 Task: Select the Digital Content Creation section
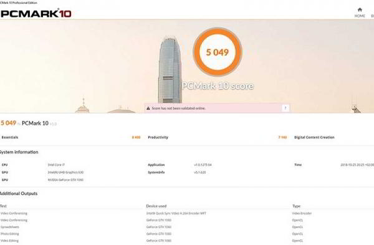[x=314, y=137]
